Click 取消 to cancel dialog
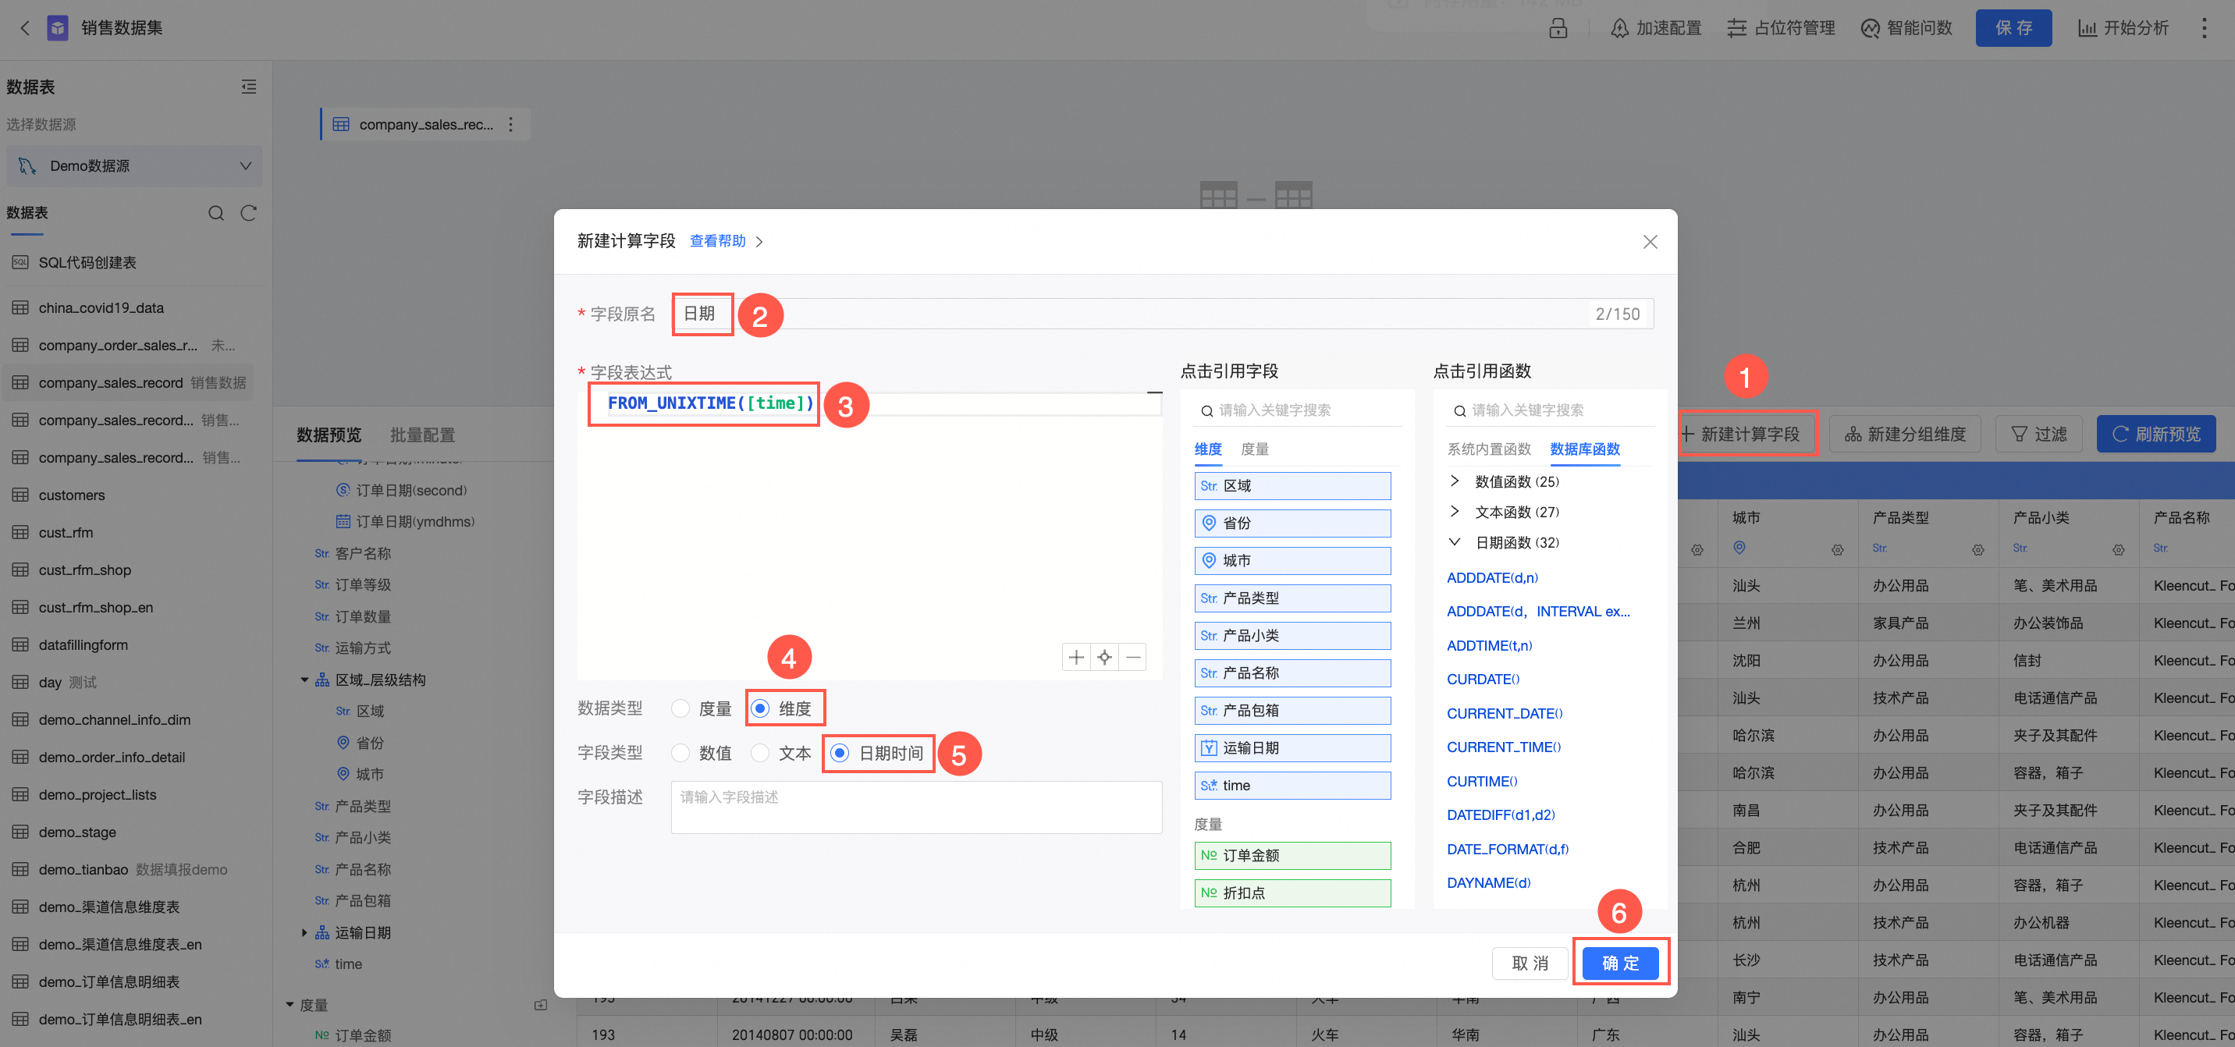This screenshot has width=2235, height=1047. click(1530, 963)
